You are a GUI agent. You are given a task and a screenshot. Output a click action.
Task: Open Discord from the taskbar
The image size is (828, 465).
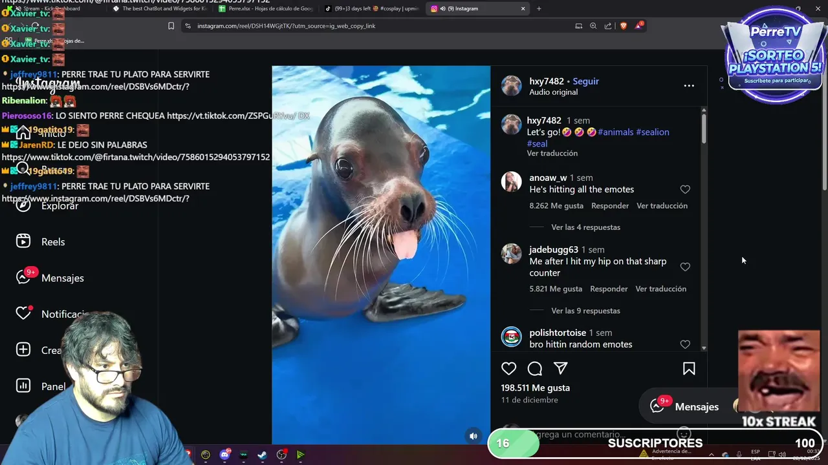pyautogui.click(x=224, y=455)
